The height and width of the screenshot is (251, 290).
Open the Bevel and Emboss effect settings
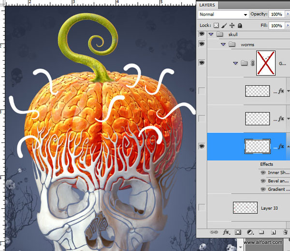coord(278,181)
